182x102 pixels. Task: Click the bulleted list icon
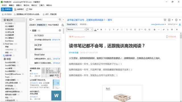(127, 29)
